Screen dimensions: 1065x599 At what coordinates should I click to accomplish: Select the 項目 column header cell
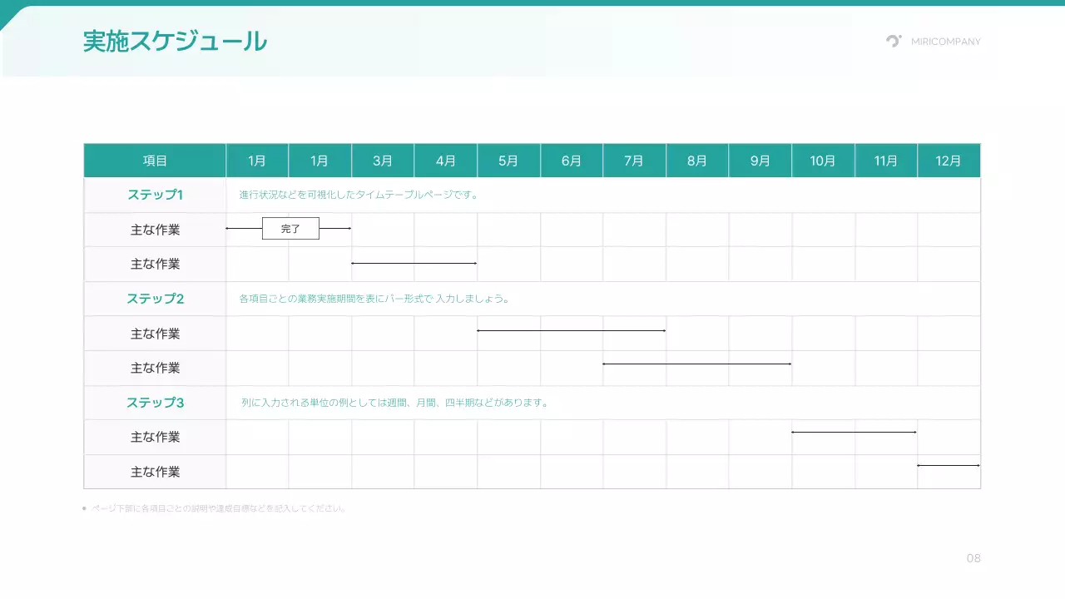click(154, 160)
